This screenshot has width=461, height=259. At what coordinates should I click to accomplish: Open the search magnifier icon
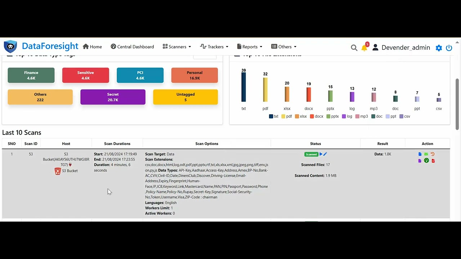point(354,48)
